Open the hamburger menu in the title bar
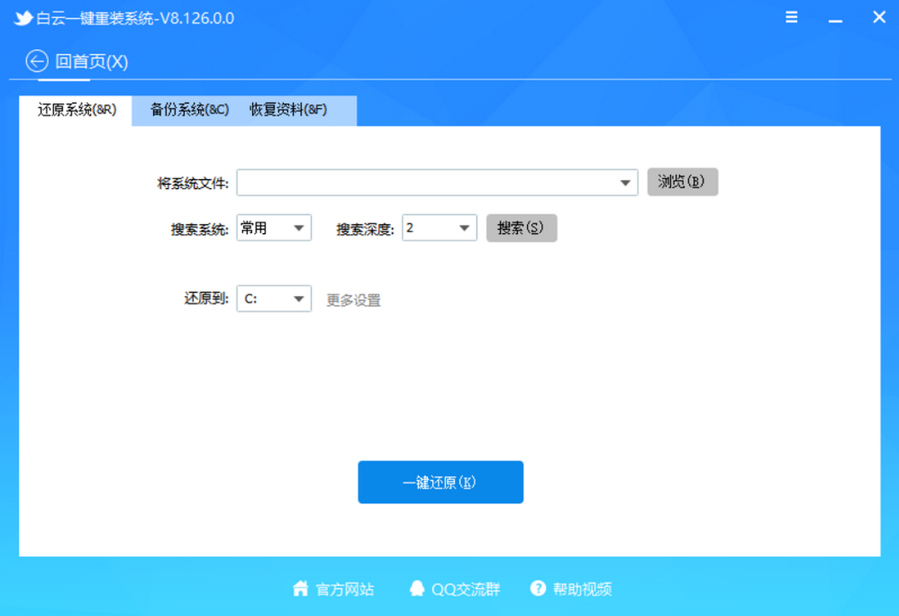The width and height of the screenshot is (899, 616). [790, 17]
